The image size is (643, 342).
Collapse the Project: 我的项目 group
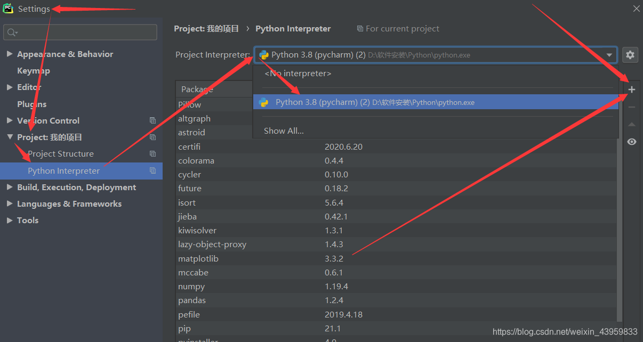(10, 137)
